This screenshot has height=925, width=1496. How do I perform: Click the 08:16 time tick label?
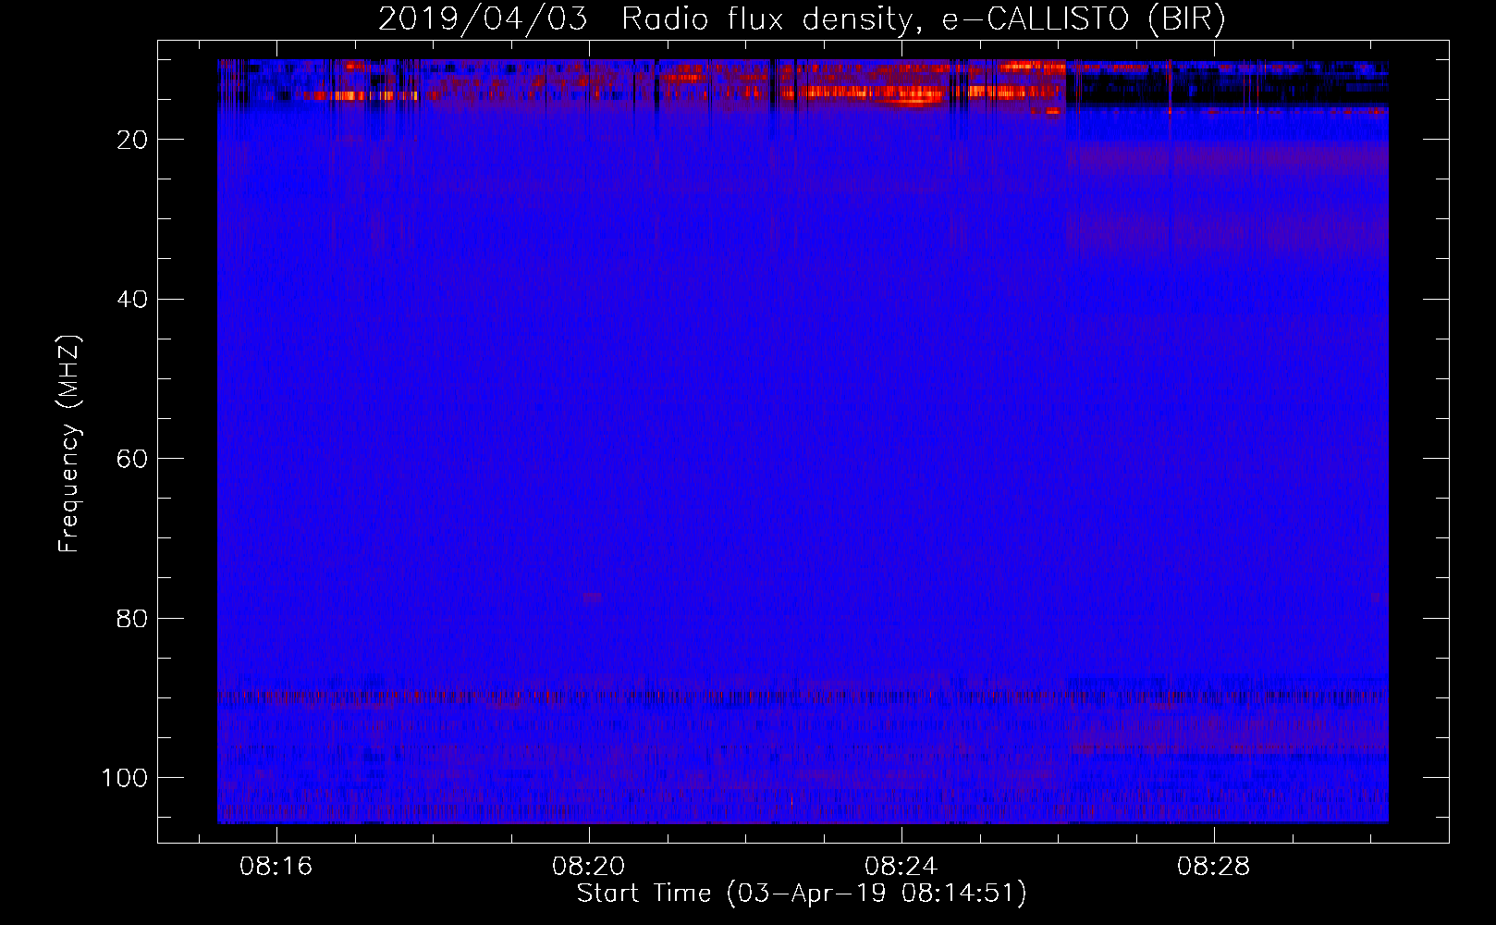[276, 867]
